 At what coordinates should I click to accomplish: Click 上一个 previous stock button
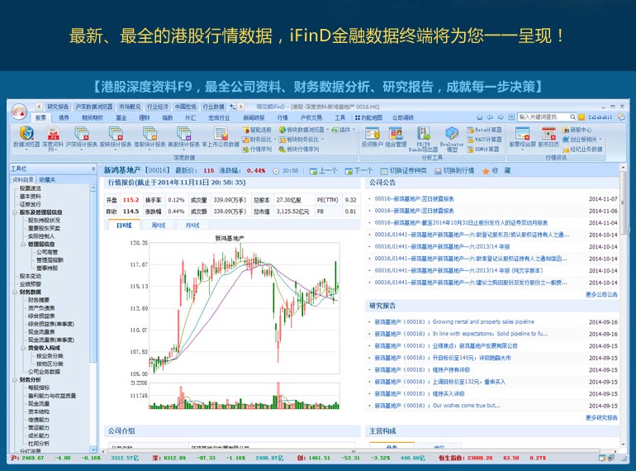[323, 171]
